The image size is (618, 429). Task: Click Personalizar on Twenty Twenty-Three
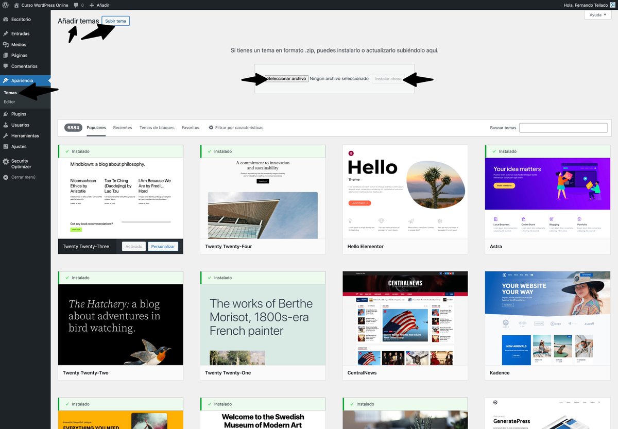pos(163,246)
